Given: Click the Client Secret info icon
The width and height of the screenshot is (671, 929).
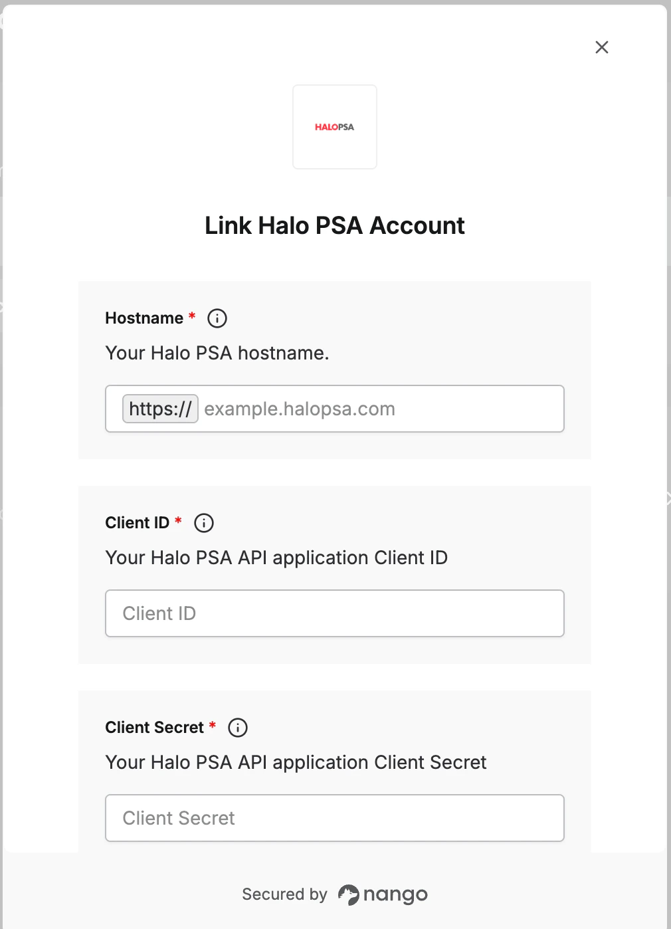Looking at the screenshot, I should (238, 728).
